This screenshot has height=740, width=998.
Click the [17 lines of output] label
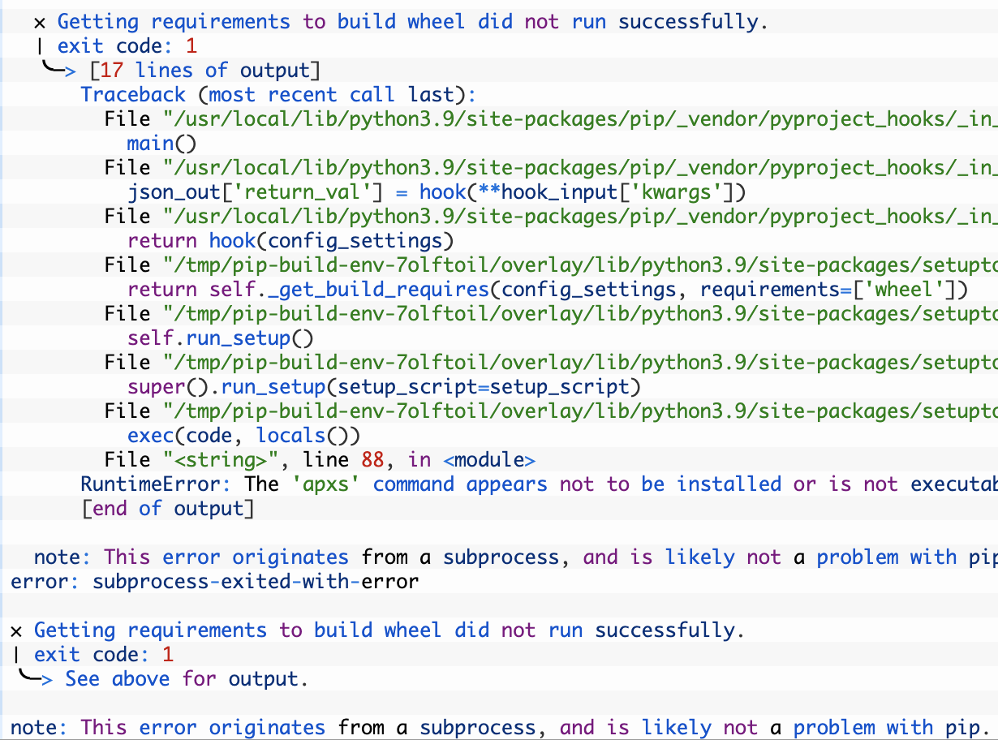pos(199,70)
